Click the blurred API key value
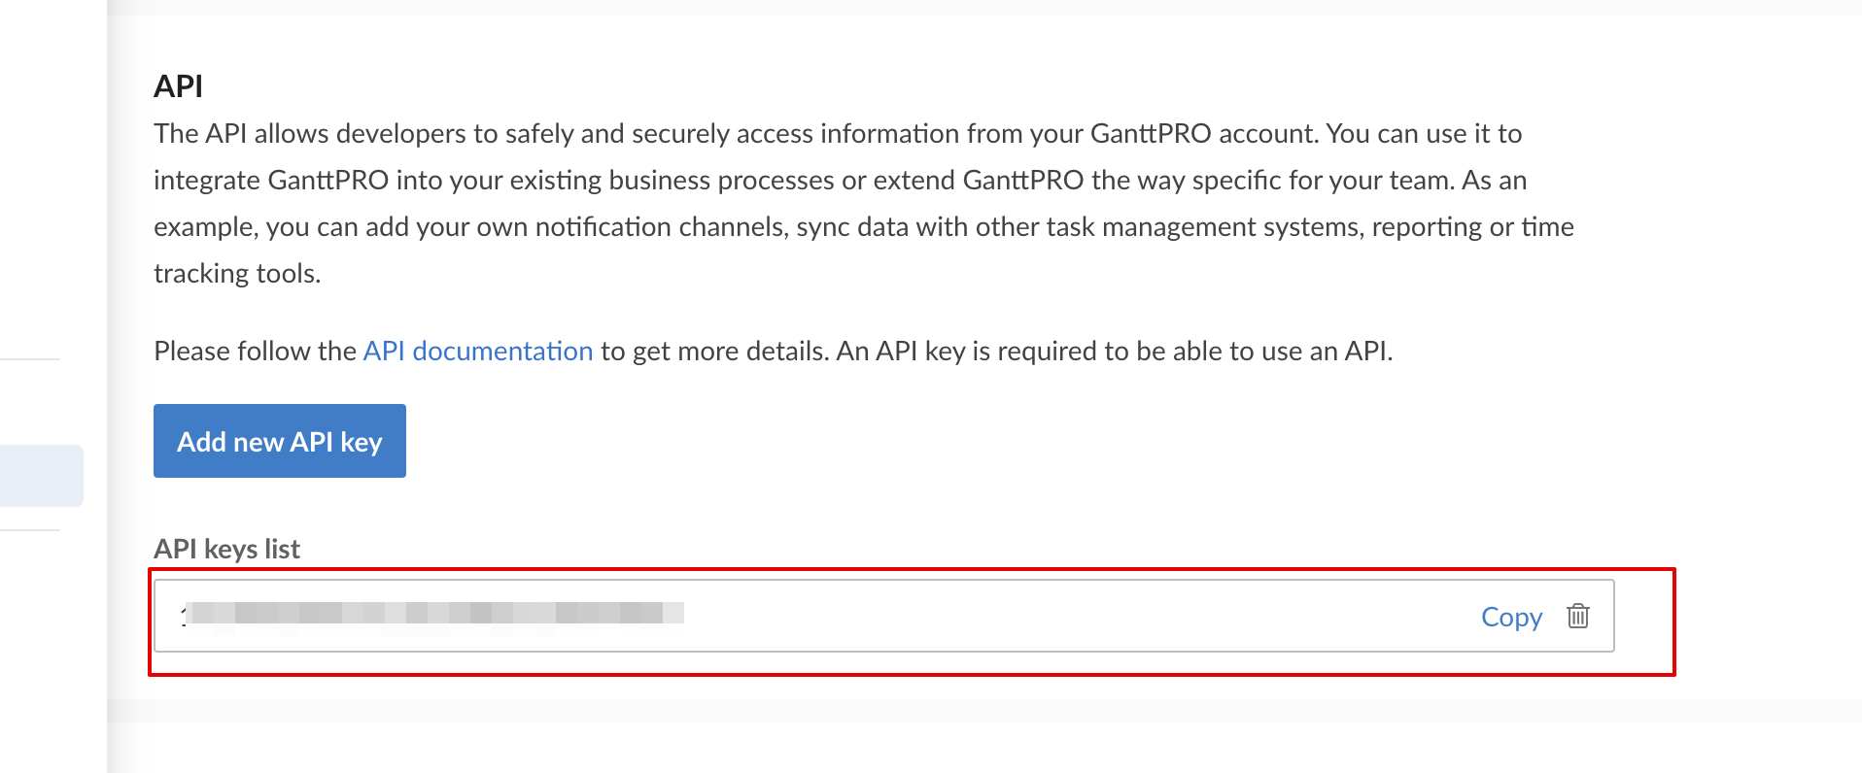 click(x=432, y=614)
